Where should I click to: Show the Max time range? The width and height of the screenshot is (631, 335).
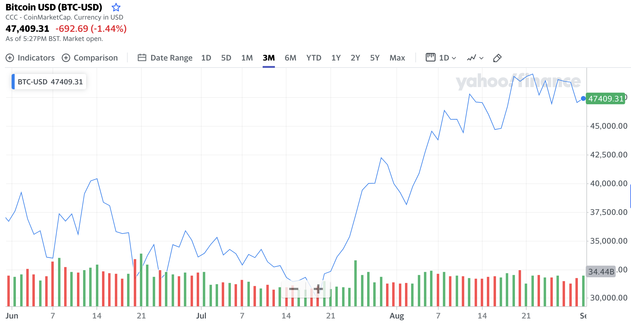pyautogui.click(x=397, y=58)
